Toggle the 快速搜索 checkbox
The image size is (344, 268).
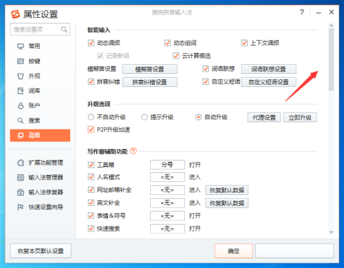click(91, 229)
